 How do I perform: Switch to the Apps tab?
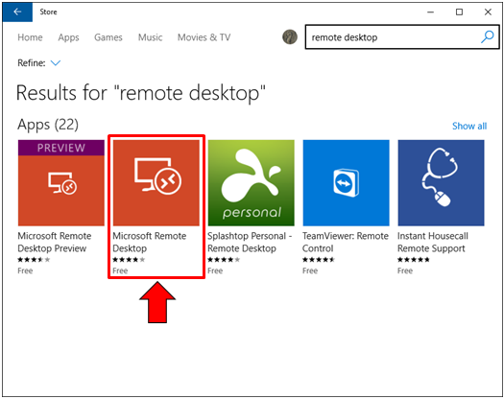[x=68, y=37]
